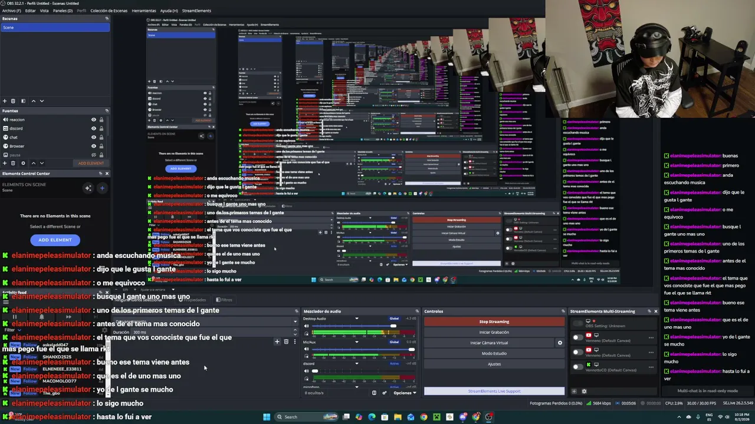Screen dimensions: 755x424
Task: Move the scene up in Escenas
Action: point(33,101)
